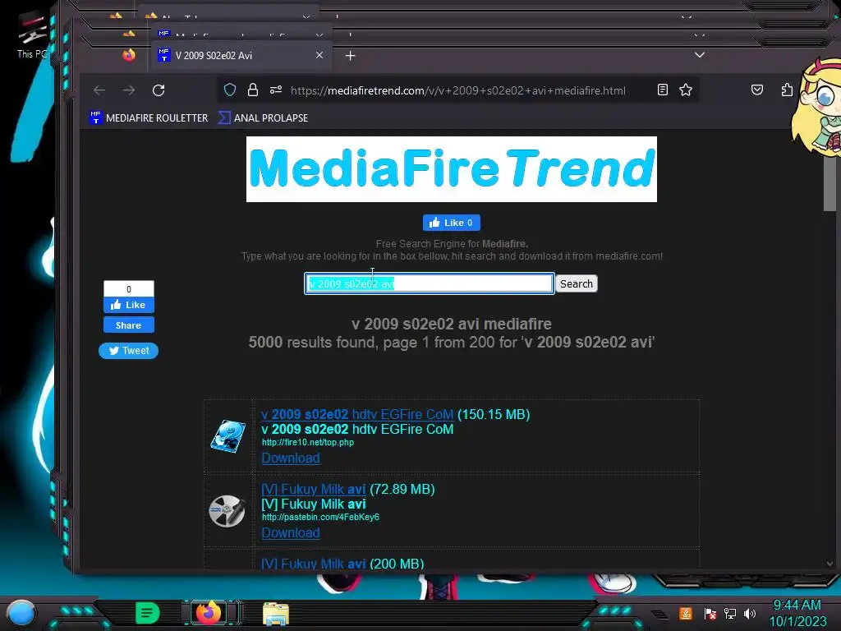
Task: Click into the search text field
Action: (x=429, y=283)
